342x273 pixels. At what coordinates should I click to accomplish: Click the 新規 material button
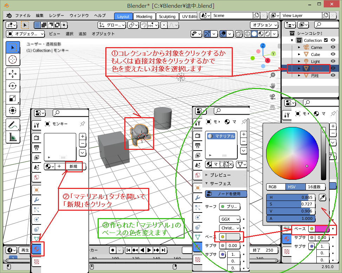click(73, 166)
